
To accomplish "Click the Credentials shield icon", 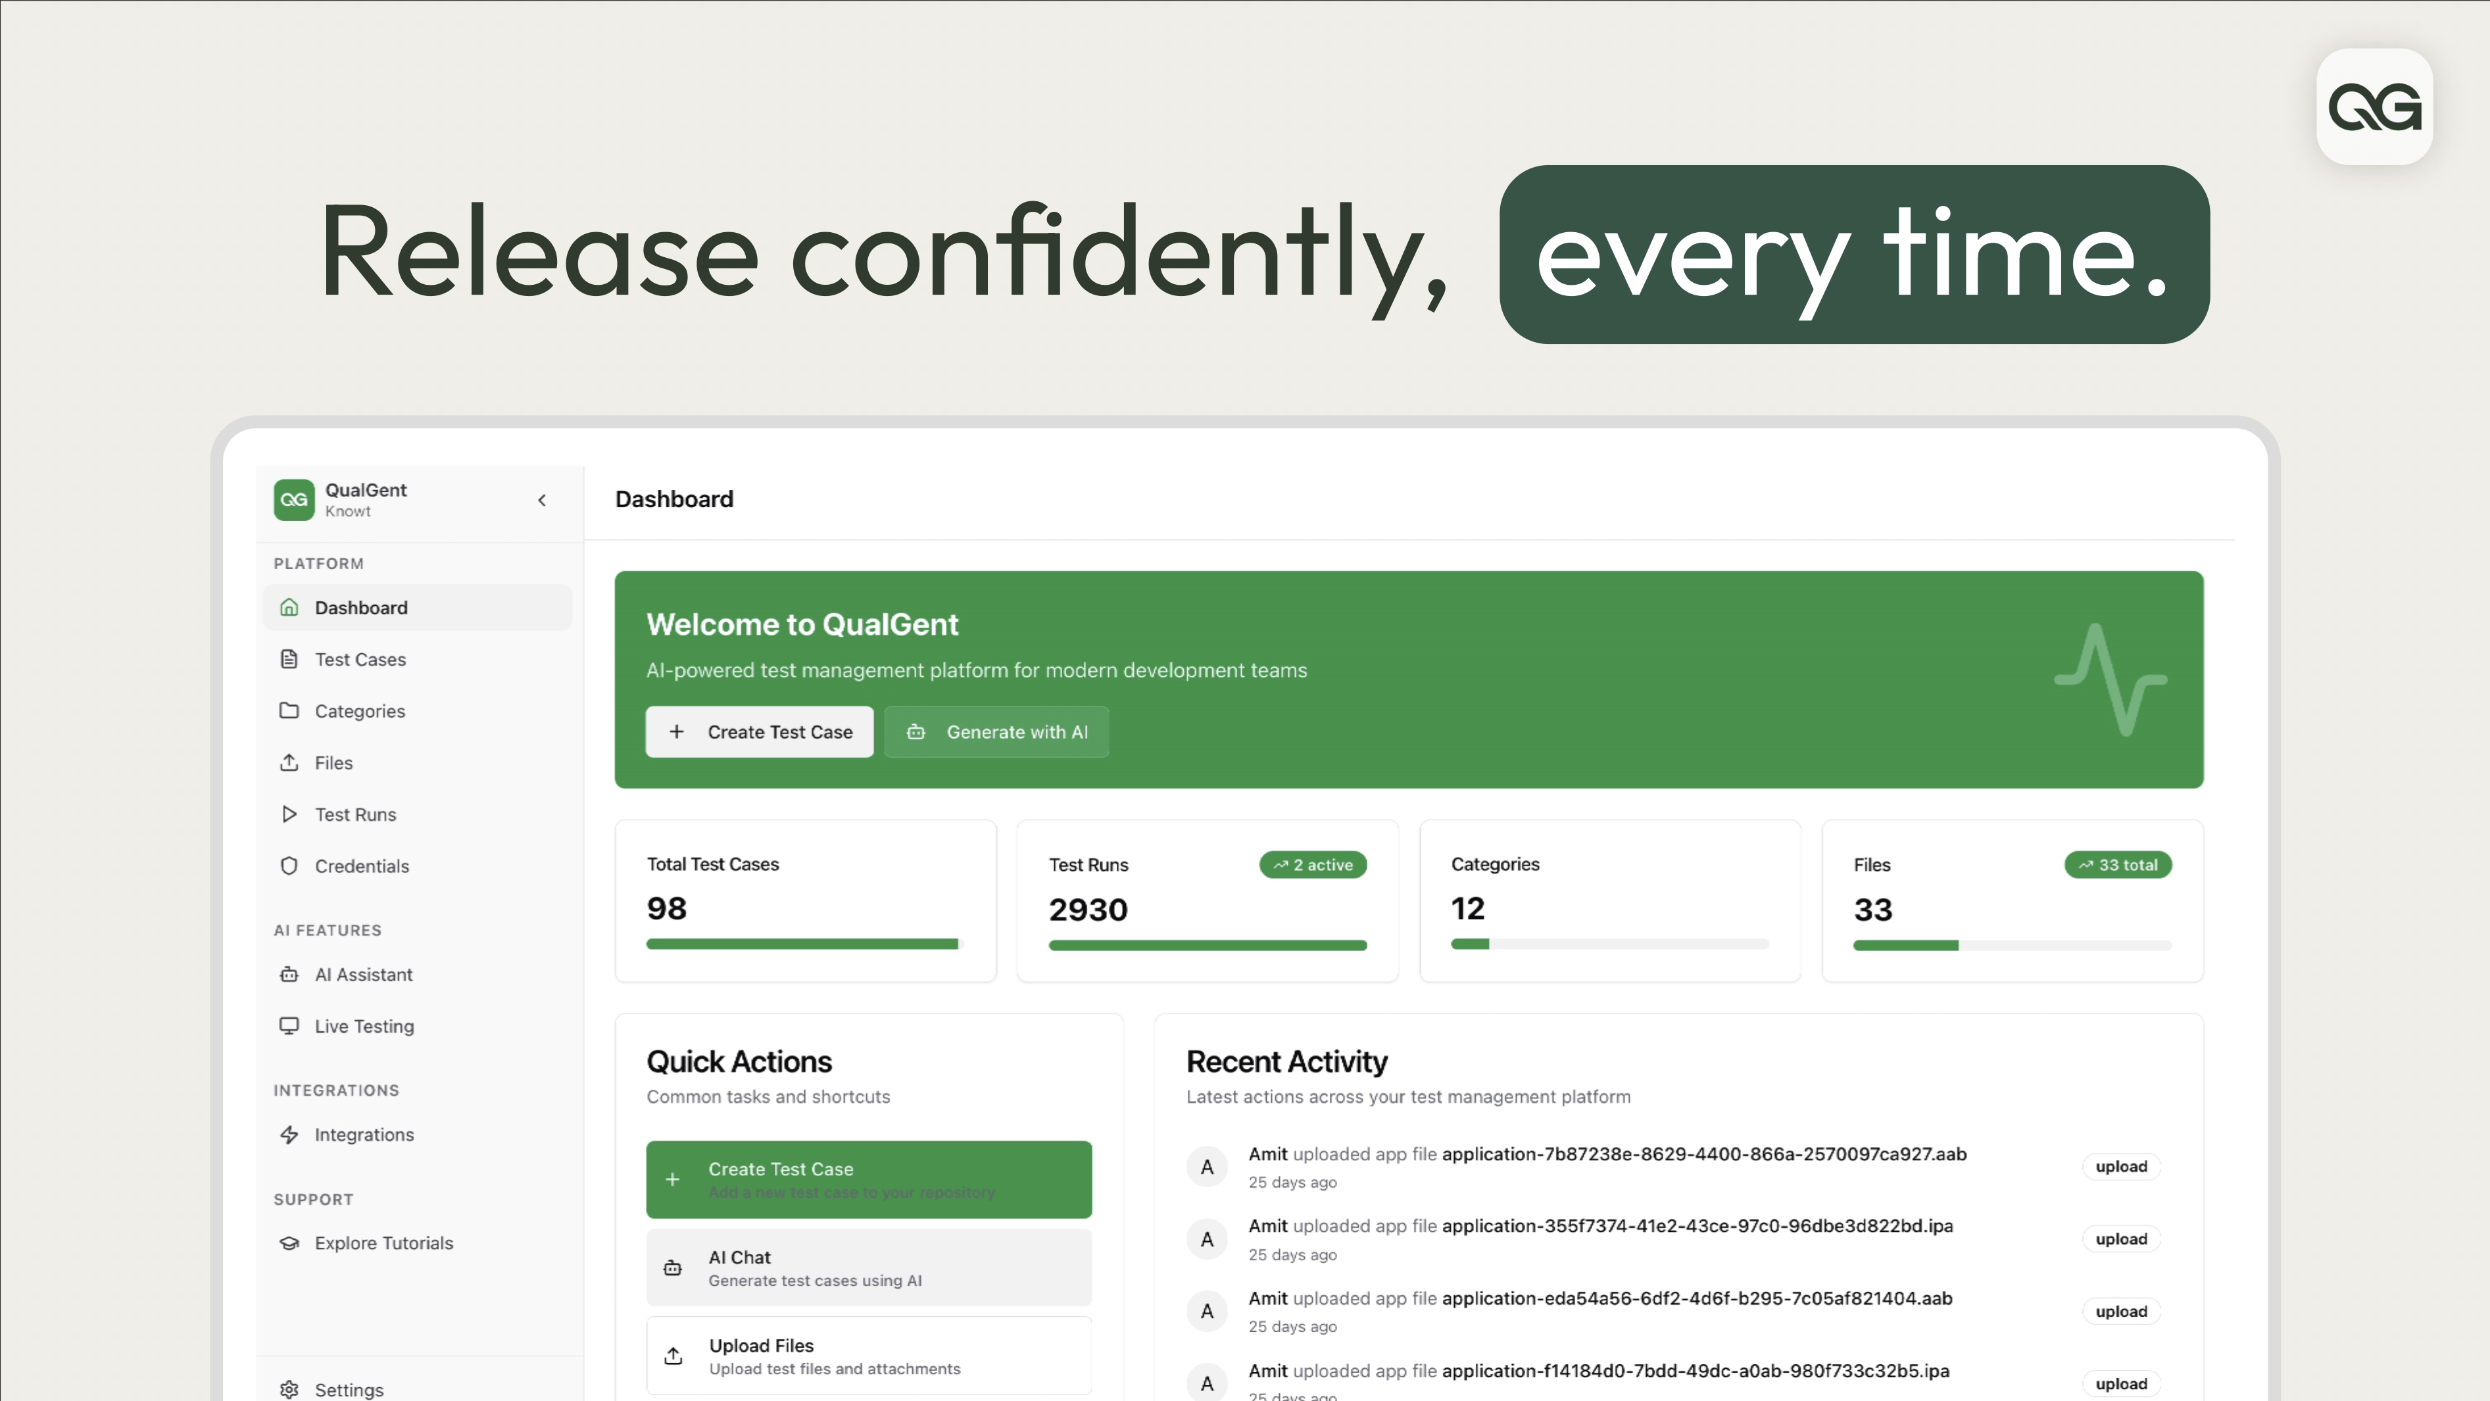I will pyautogui.click(x=288, y=866).
